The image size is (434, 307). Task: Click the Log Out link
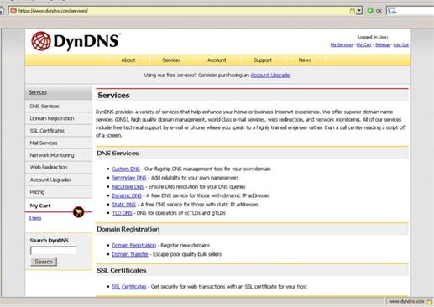[x=401, y=44]
